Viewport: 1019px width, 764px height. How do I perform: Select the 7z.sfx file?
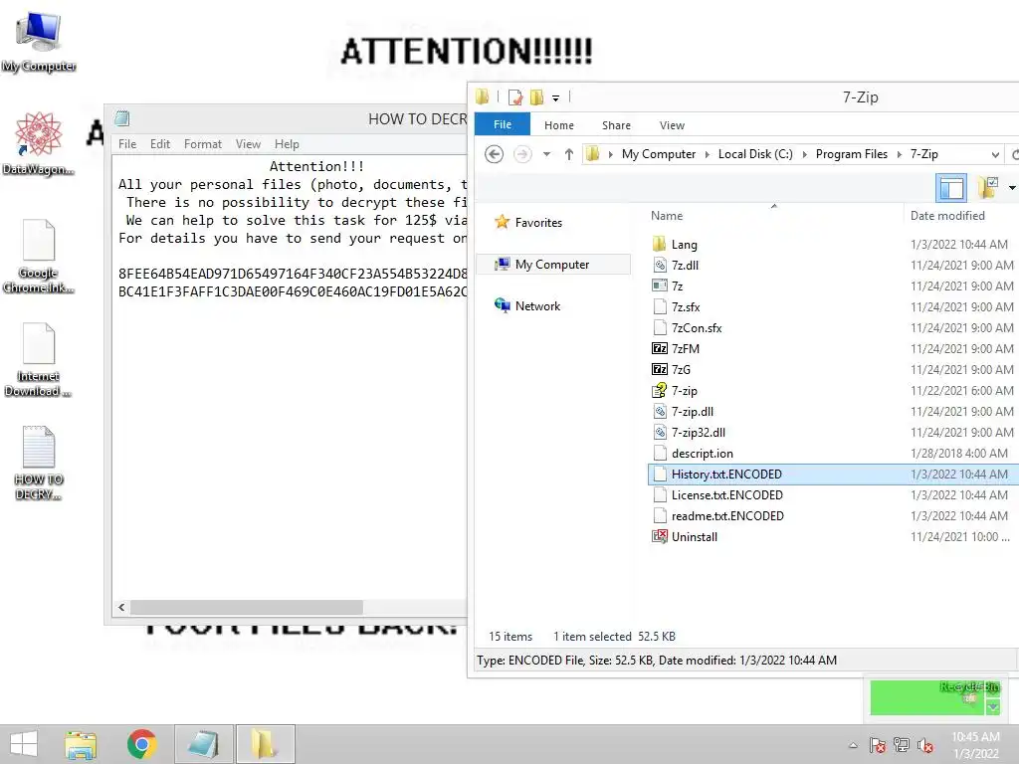(833, 306)
